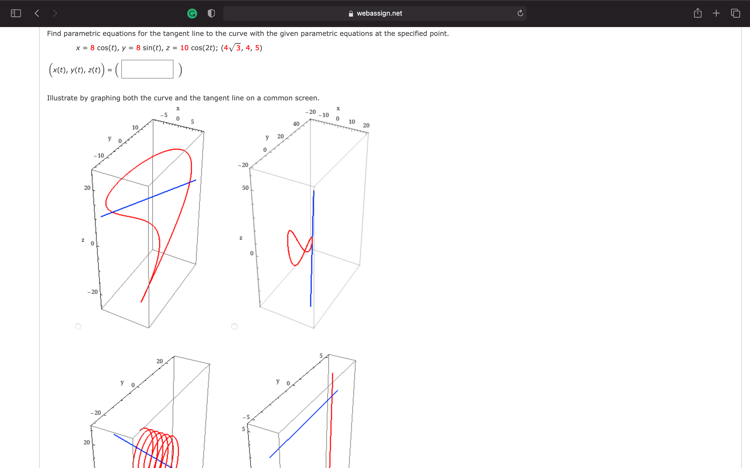The width and height of the screenshot is (750, 468).
Task: Click the forward navigation arrow
Action: click(x=55, y=13)
